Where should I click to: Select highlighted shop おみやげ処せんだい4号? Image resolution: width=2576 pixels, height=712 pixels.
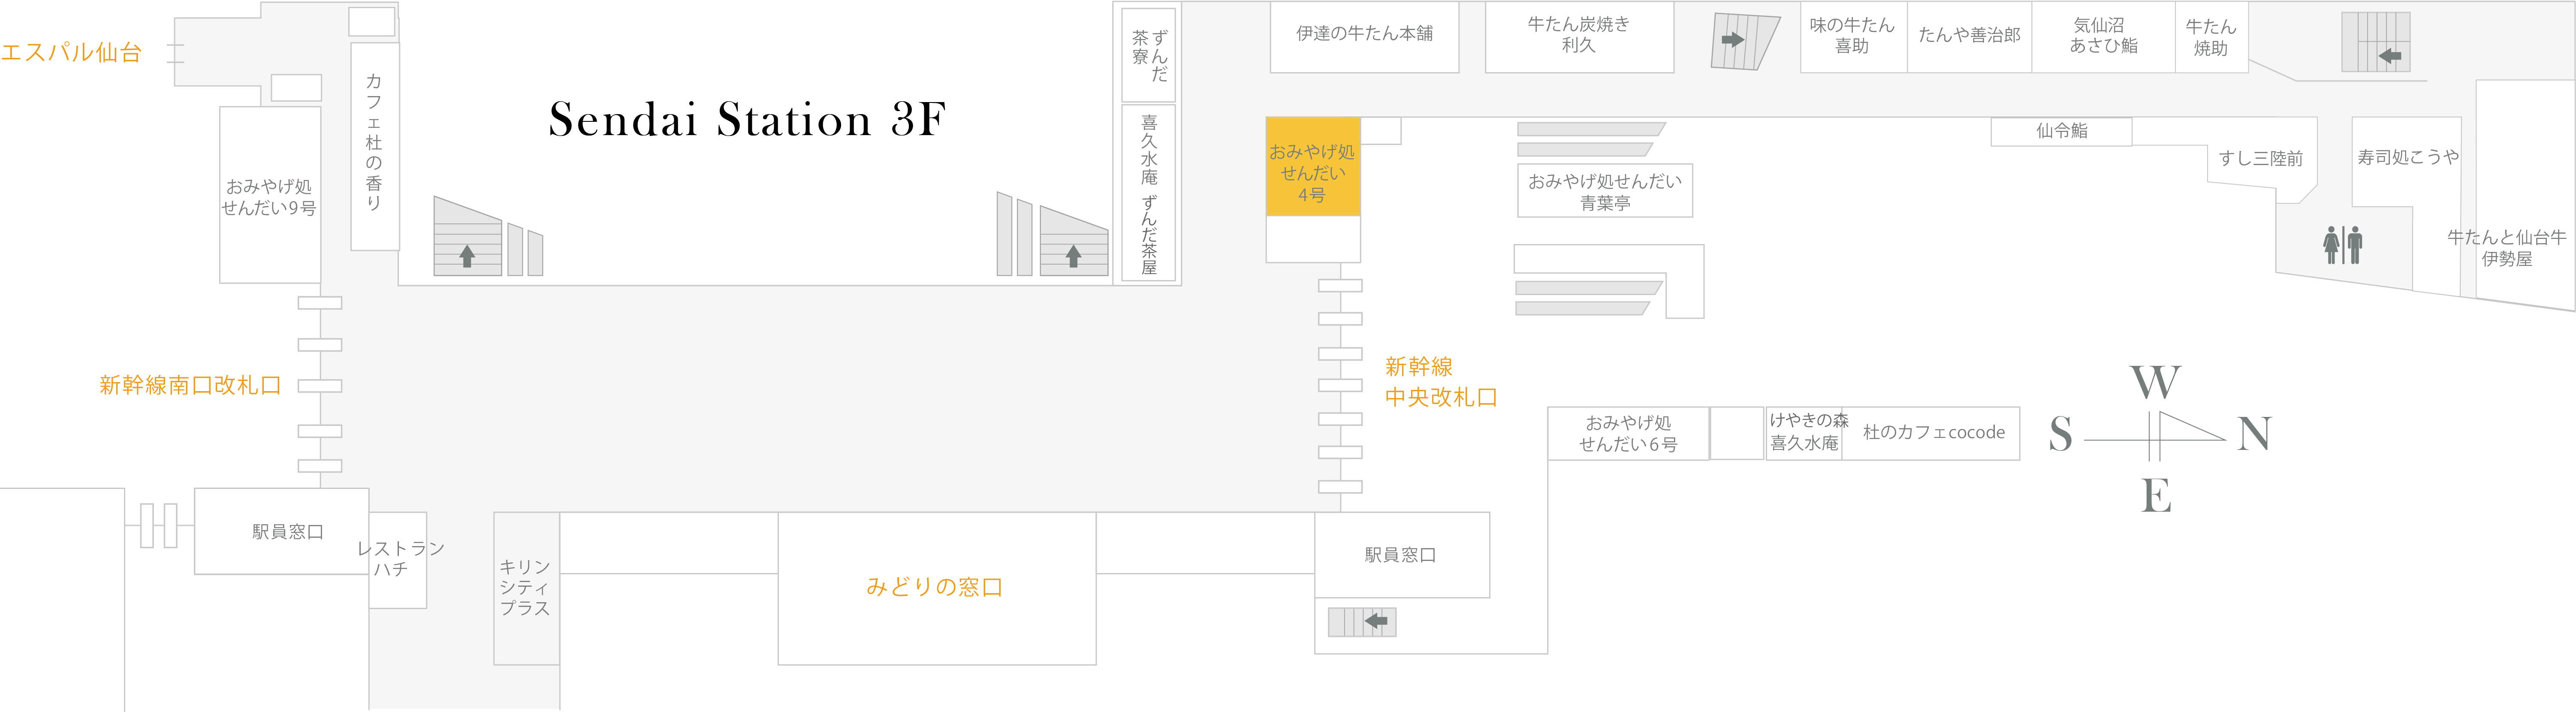pyautogui.click(x=1313, y=167)
